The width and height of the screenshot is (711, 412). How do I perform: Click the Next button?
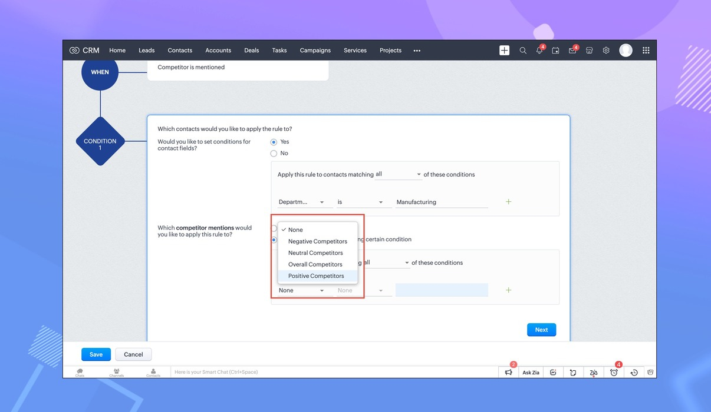[541, 330]
